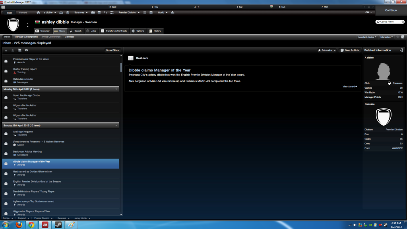Click the Home icon in the navigation bar
This screenshot has height=229, width=407.
(38, 12)
